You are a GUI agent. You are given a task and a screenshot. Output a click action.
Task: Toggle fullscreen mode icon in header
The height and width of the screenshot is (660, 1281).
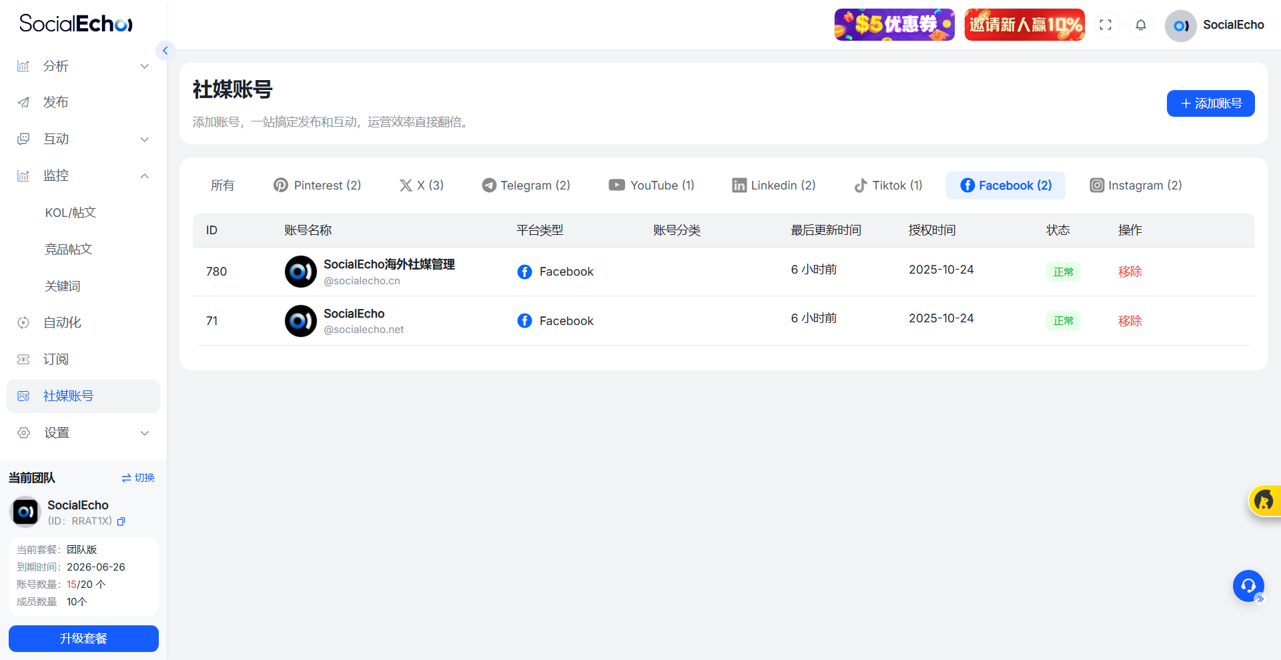click(1106, 25)
